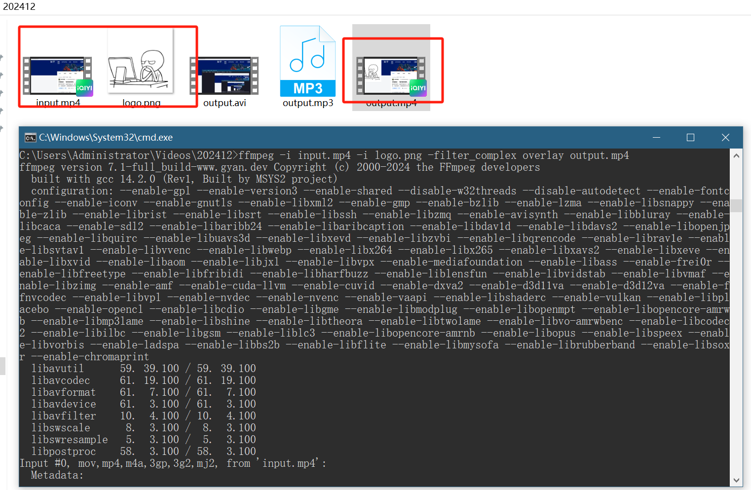Close the cmd.exe console window
Viewport: 751px width, 490px height.
point(725,138)
